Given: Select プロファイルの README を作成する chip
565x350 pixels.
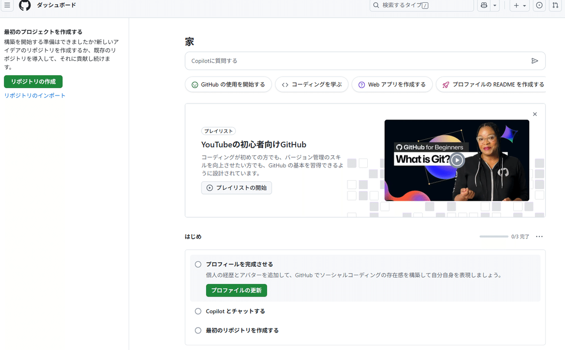Looking at the screenshot, I should [x=491, y=85].
